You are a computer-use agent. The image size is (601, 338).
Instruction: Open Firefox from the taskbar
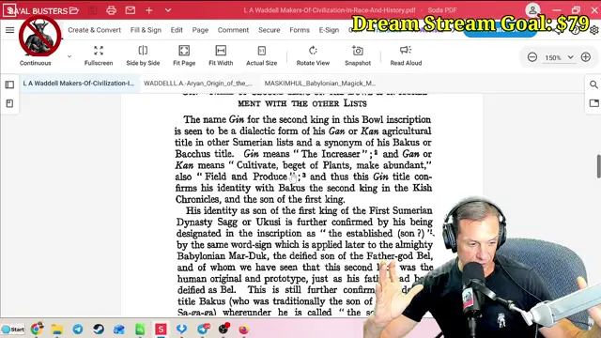coord(243,330)
